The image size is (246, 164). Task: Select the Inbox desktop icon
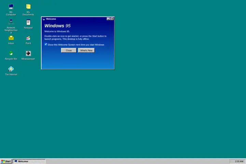pyautogui.click(x=11, y=40)
